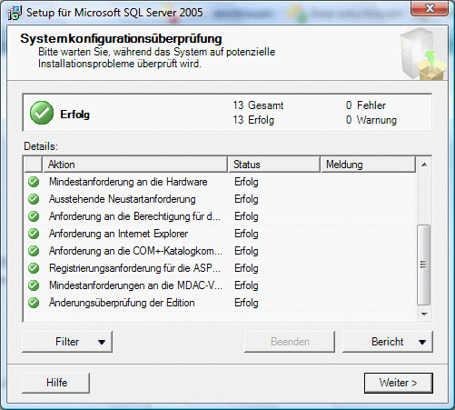Click the 0 Fehler summary text
The image size is (455, 410).
click(366, 105)
